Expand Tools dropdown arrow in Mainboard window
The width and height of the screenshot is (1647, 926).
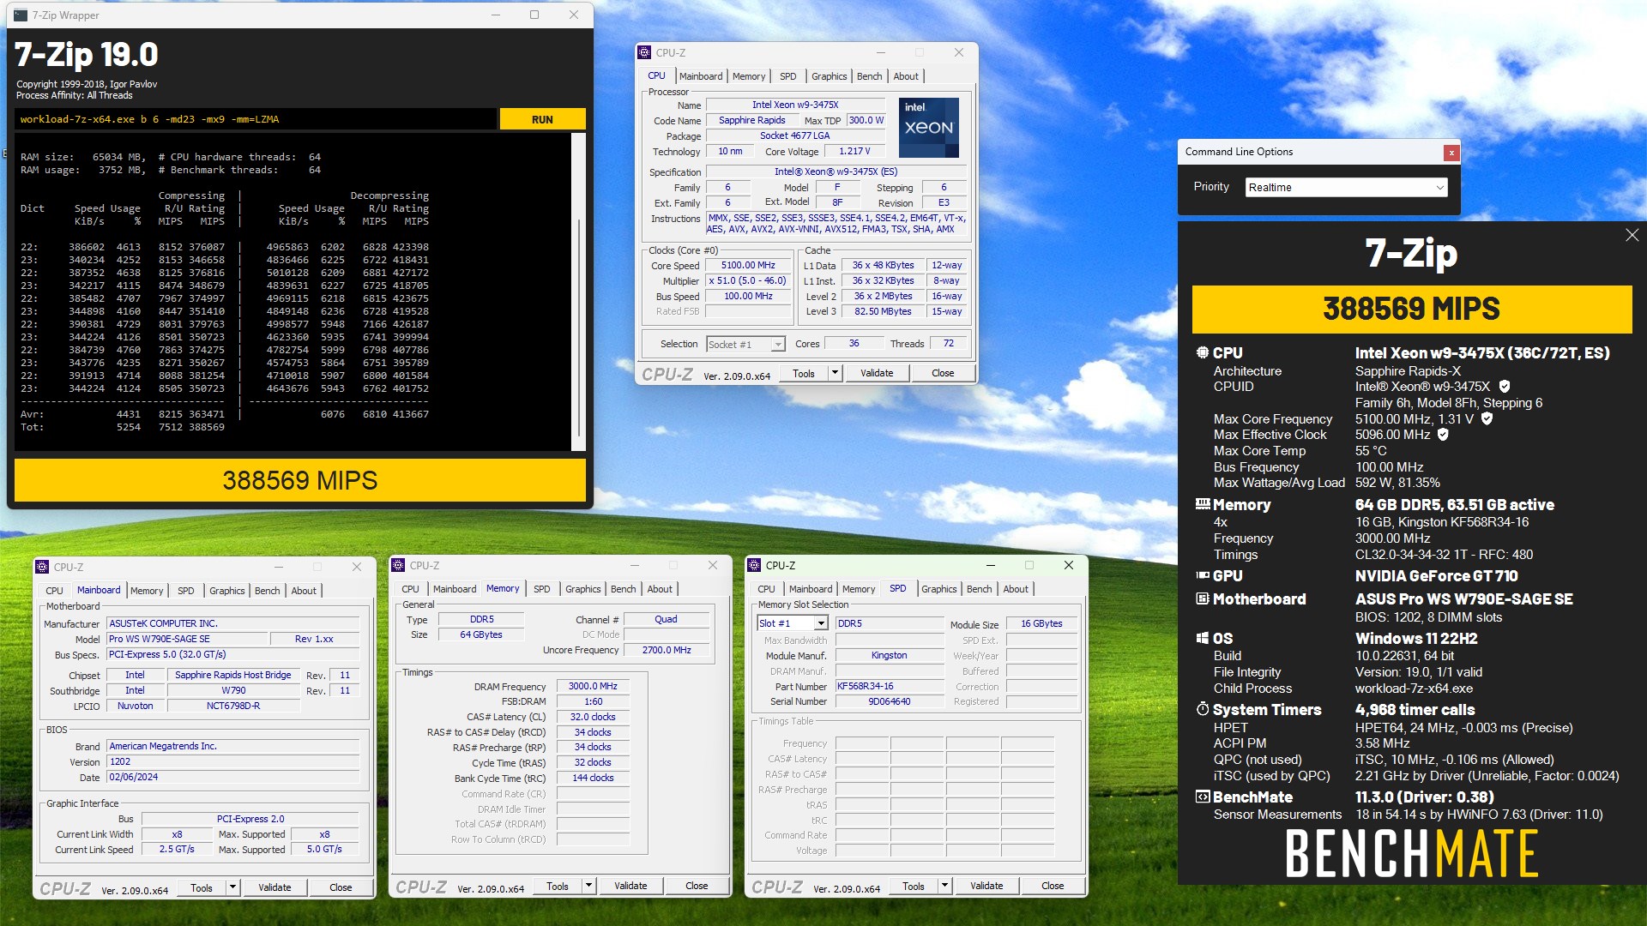(232, 887)
